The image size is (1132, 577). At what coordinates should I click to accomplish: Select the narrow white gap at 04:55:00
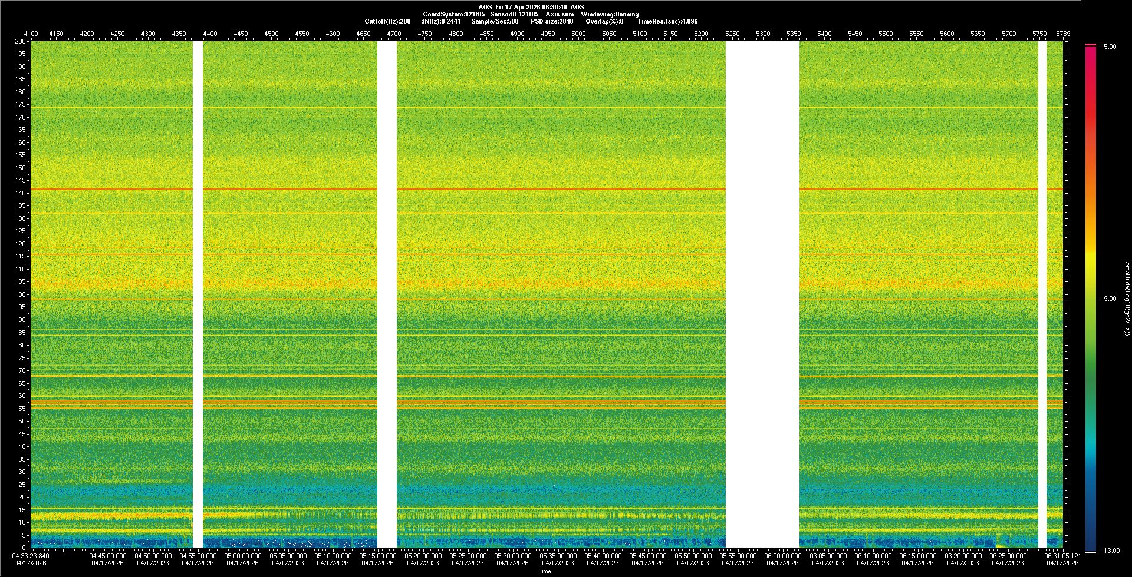pos(198,294)
